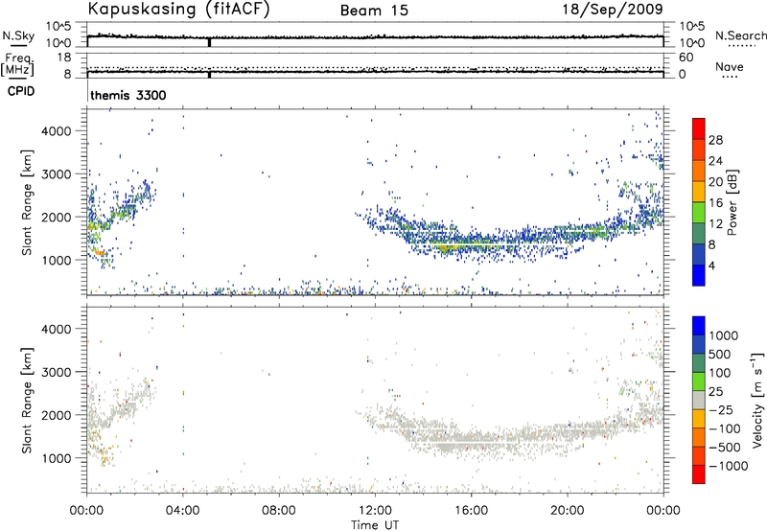
Task: Click the "Nave" legend label
Action: point(729,66)
